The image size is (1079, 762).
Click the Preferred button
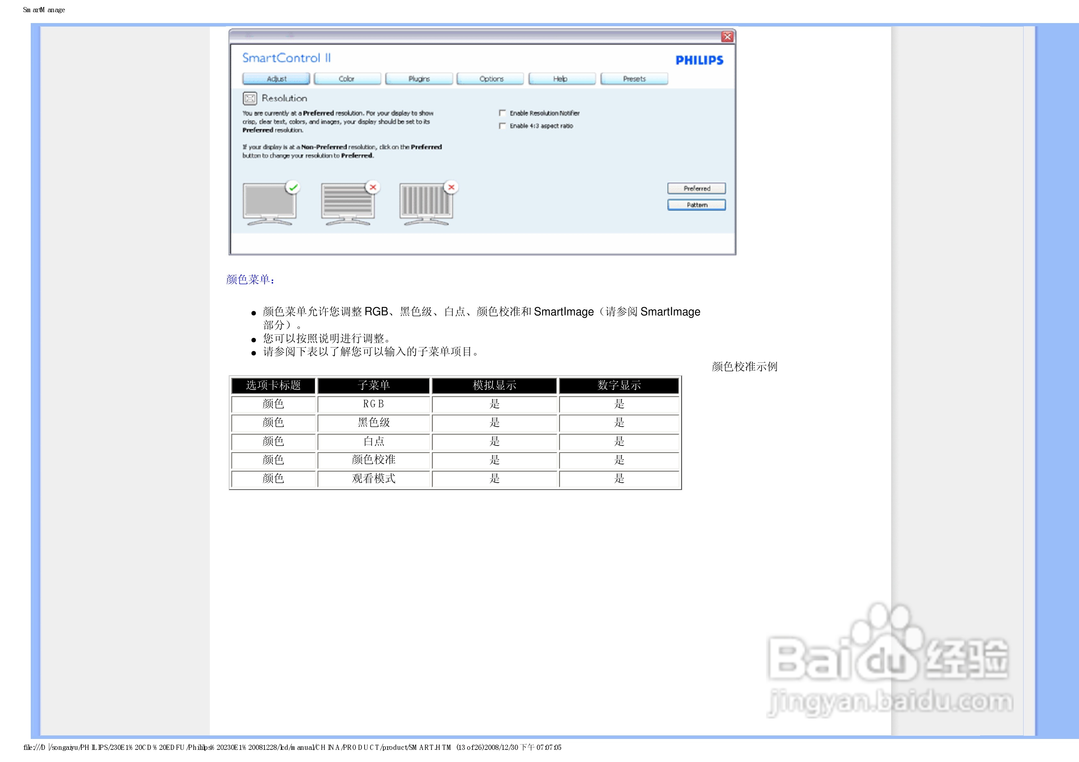point(696,188)
